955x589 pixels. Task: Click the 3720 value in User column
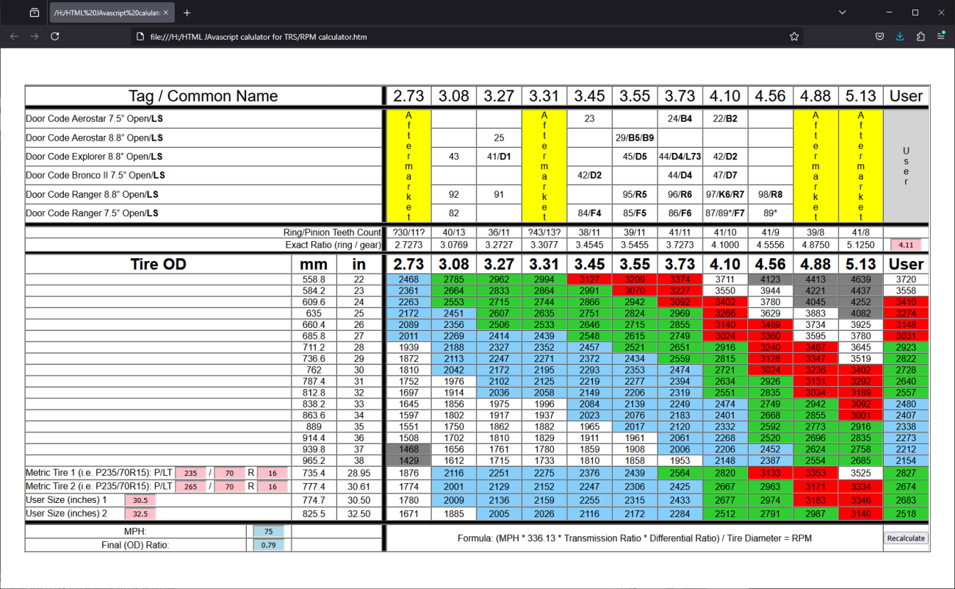click(x=906, y=279)
